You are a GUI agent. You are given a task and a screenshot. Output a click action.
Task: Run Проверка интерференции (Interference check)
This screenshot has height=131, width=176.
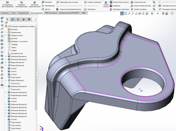[x=21, y=4]
